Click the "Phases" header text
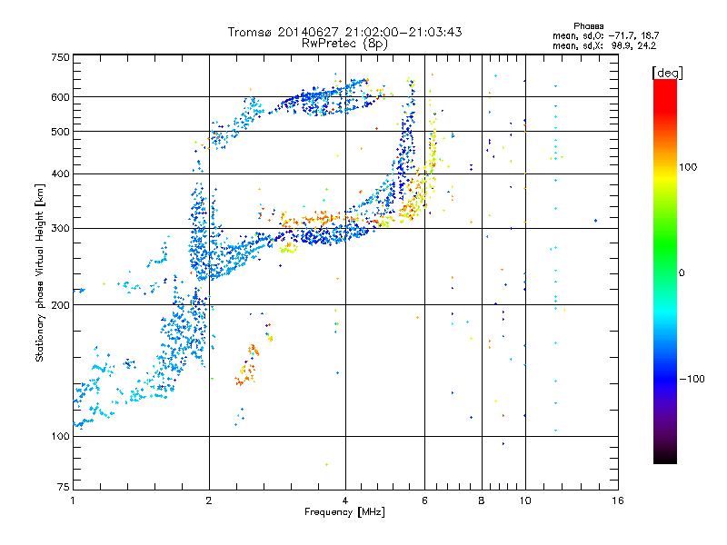Viewport: 727px width, 545px height. pyautogui.click(x=588, y=26)
